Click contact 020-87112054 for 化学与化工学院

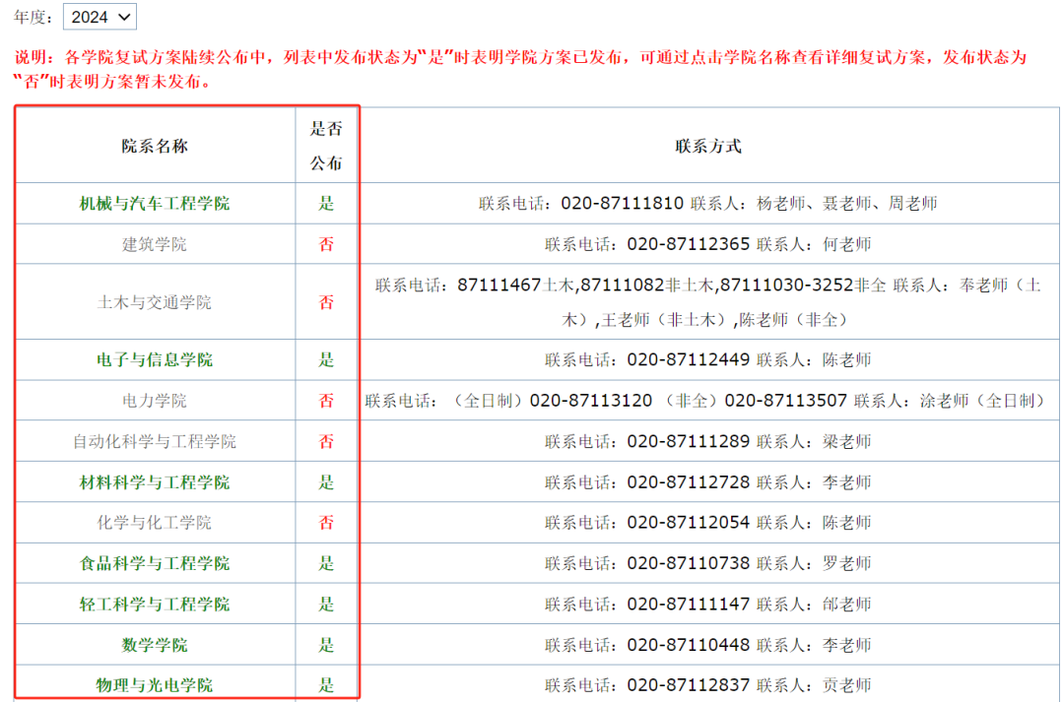coord(708,522)
